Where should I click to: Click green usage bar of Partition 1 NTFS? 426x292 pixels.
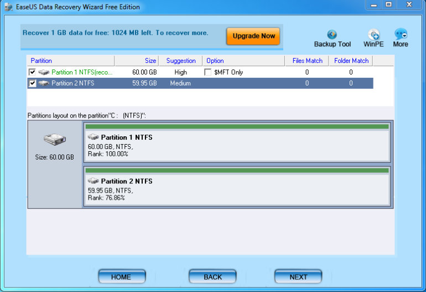coord(237,126)
